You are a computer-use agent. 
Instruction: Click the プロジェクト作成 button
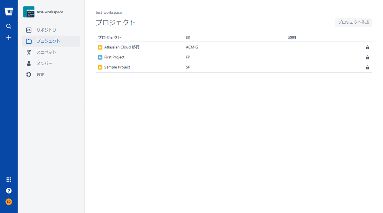(354, 22)
